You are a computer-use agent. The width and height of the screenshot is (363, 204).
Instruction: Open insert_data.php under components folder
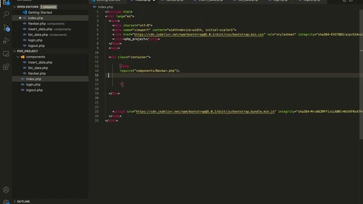tap(40, 62)
